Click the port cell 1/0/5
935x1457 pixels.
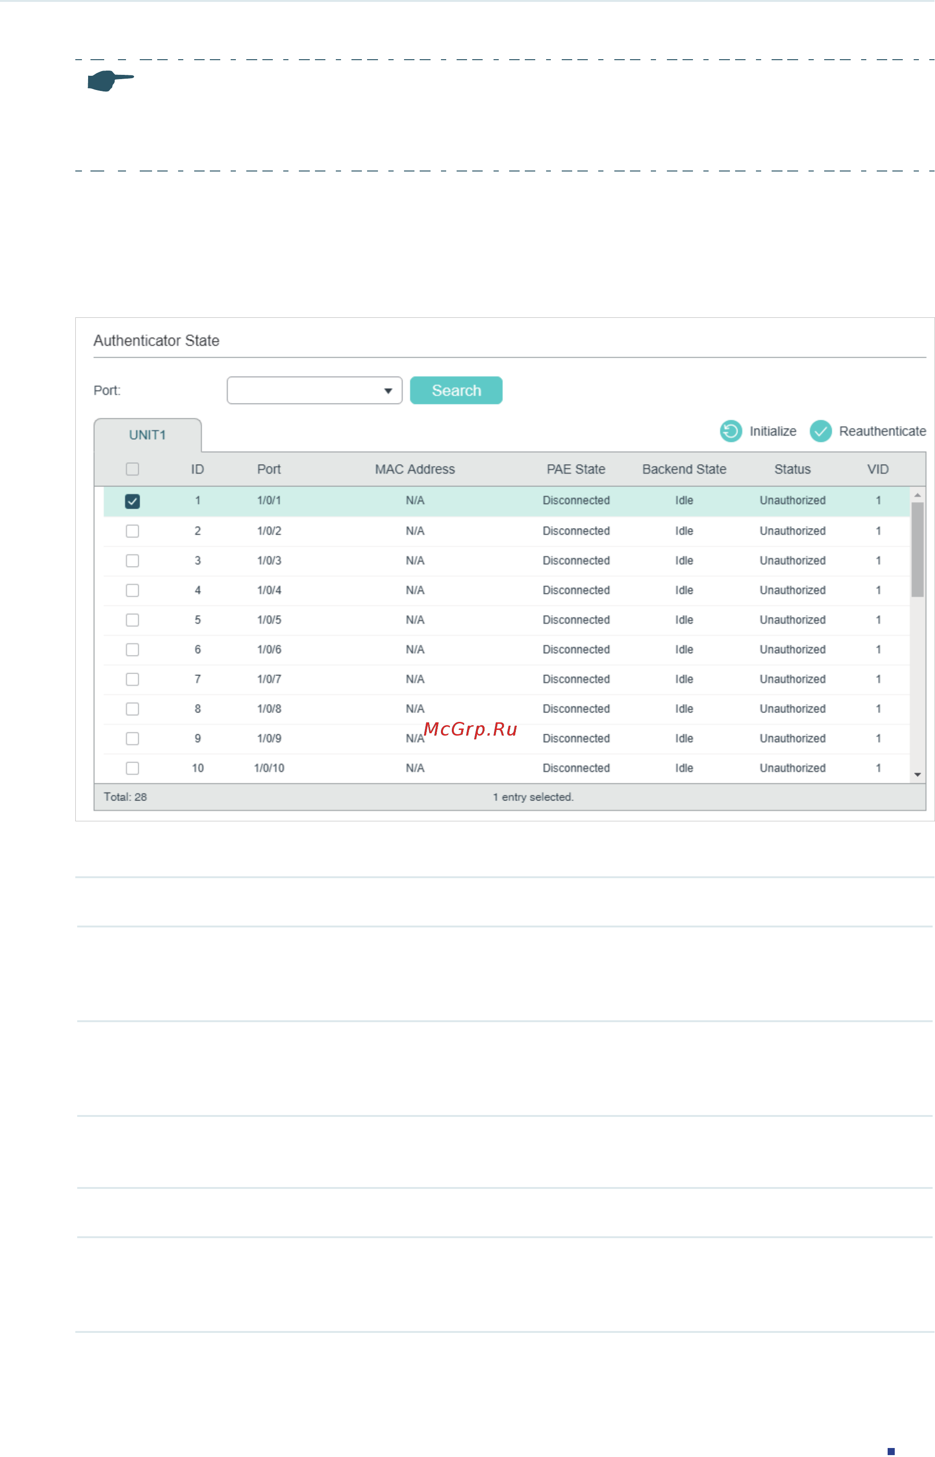tap(269, 620)
